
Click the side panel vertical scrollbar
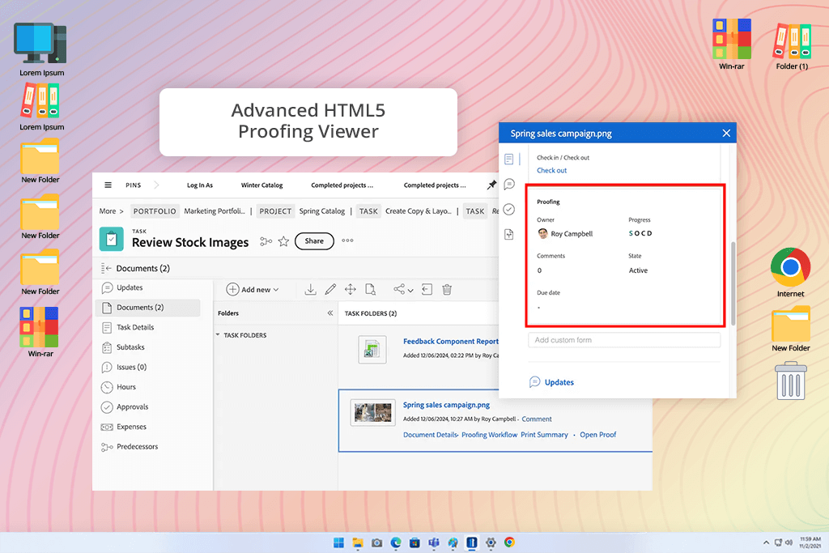pyautogui.click(x=733, y=283)
